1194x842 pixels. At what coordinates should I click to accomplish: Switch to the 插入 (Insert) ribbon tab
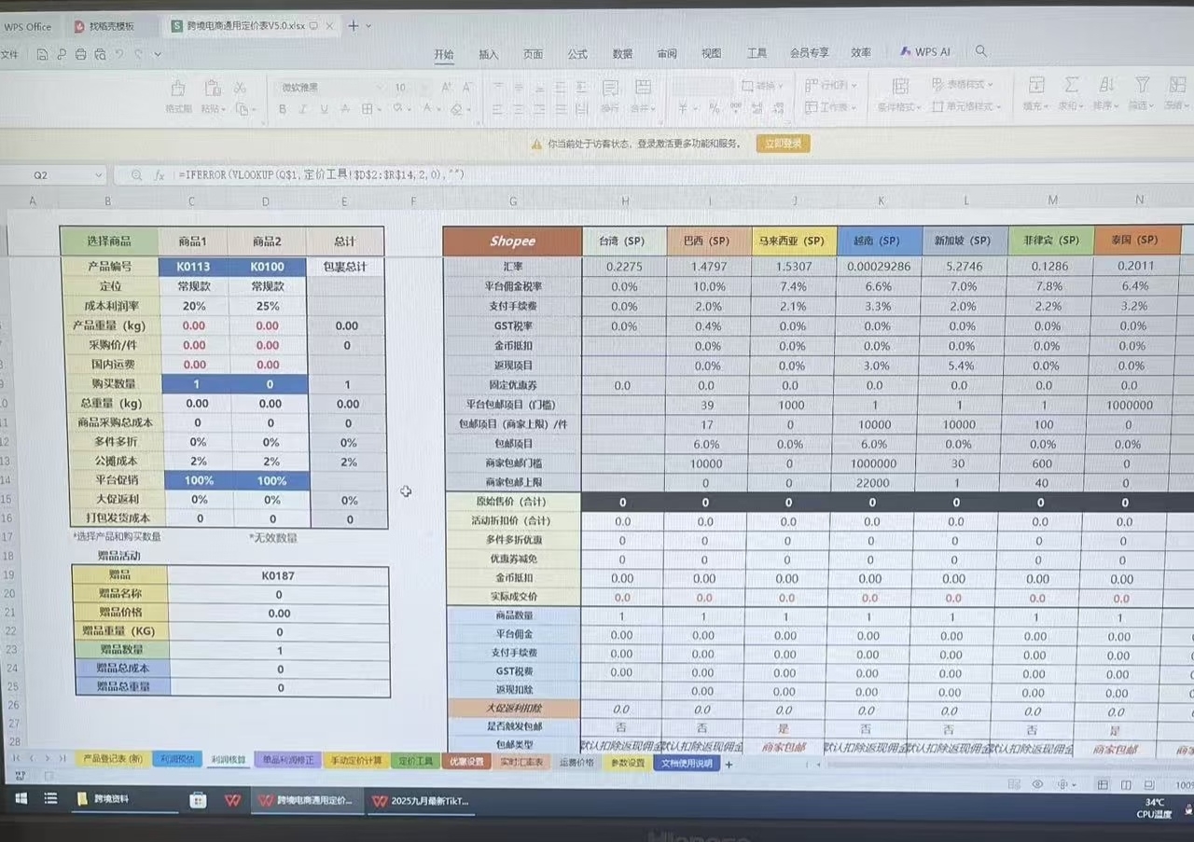click(488, 54)
